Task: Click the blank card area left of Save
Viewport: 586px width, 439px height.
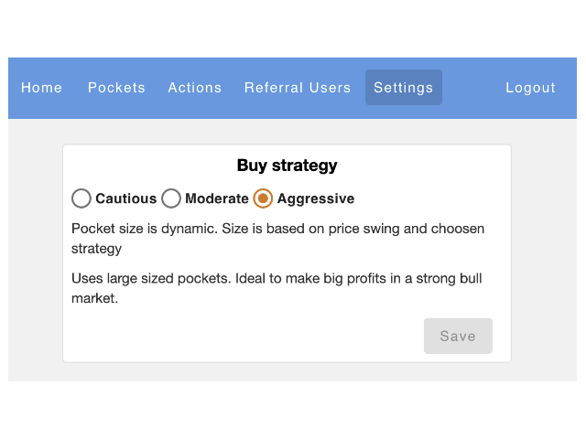Action: pyautogui.click(x=243, y=336)
